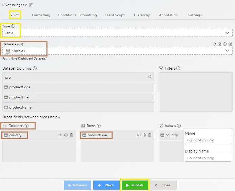235x191 pixels.
Task: Open code editor for country column
Action: (60, 135)
